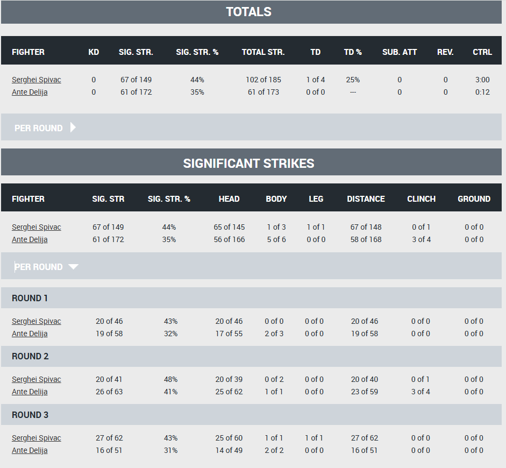
Task: Click the PER ROUND label under Totals
Action: click(39, 128)
